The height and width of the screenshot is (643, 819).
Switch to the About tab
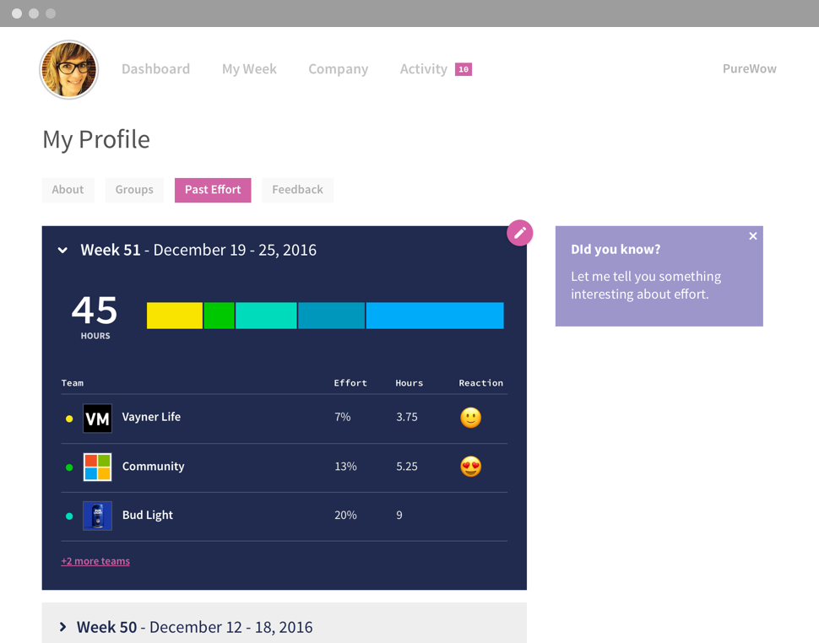click(x=68, y=190)
